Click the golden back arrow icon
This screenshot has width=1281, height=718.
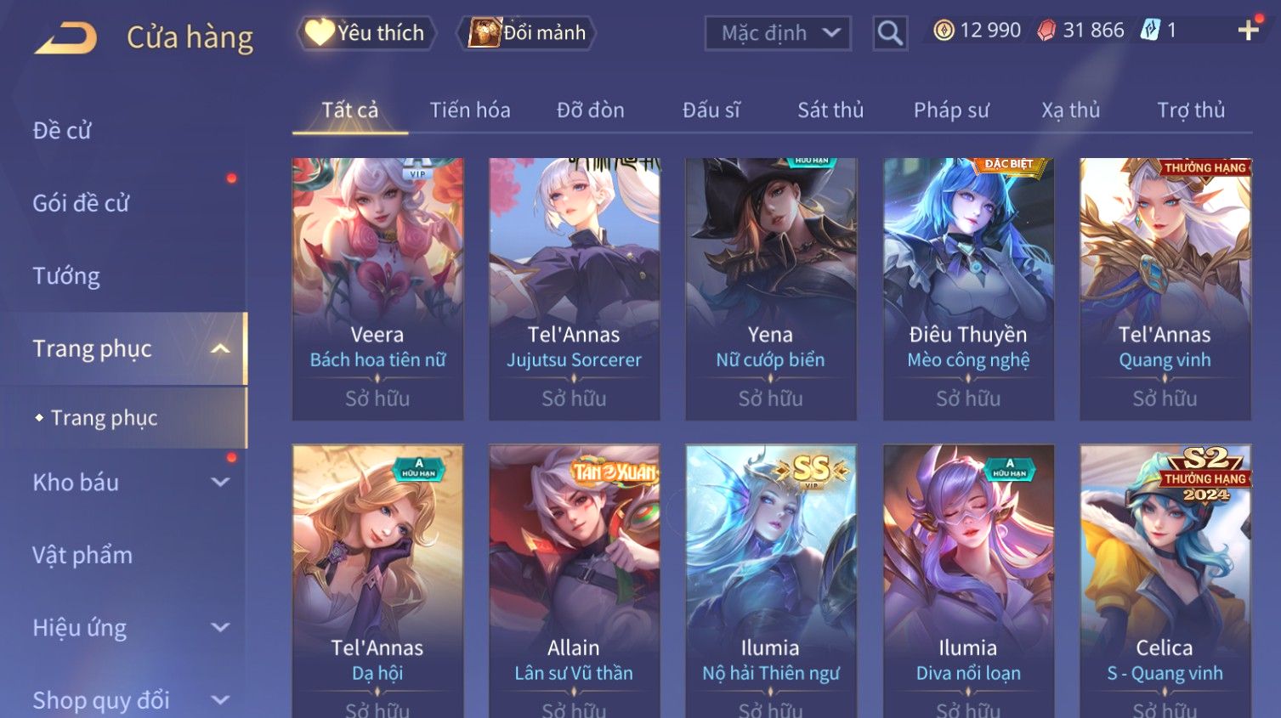pos(65,38)
